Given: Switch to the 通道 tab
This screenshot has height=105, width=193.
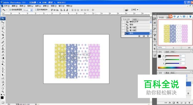Looking at the screenshot, I should click(x=167, y=73).
